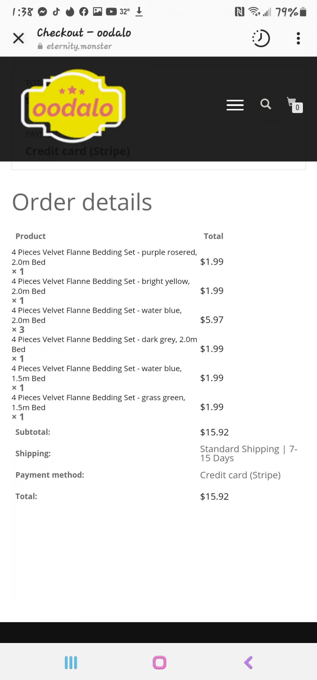Open the dark grey bedding set item
Screen dimensions: 317x680
(104, 344)
